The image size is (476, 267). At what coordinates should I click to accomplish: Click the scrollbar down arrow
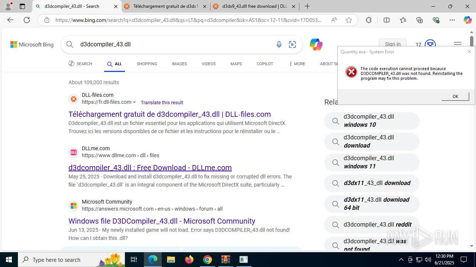coord(472,246)
